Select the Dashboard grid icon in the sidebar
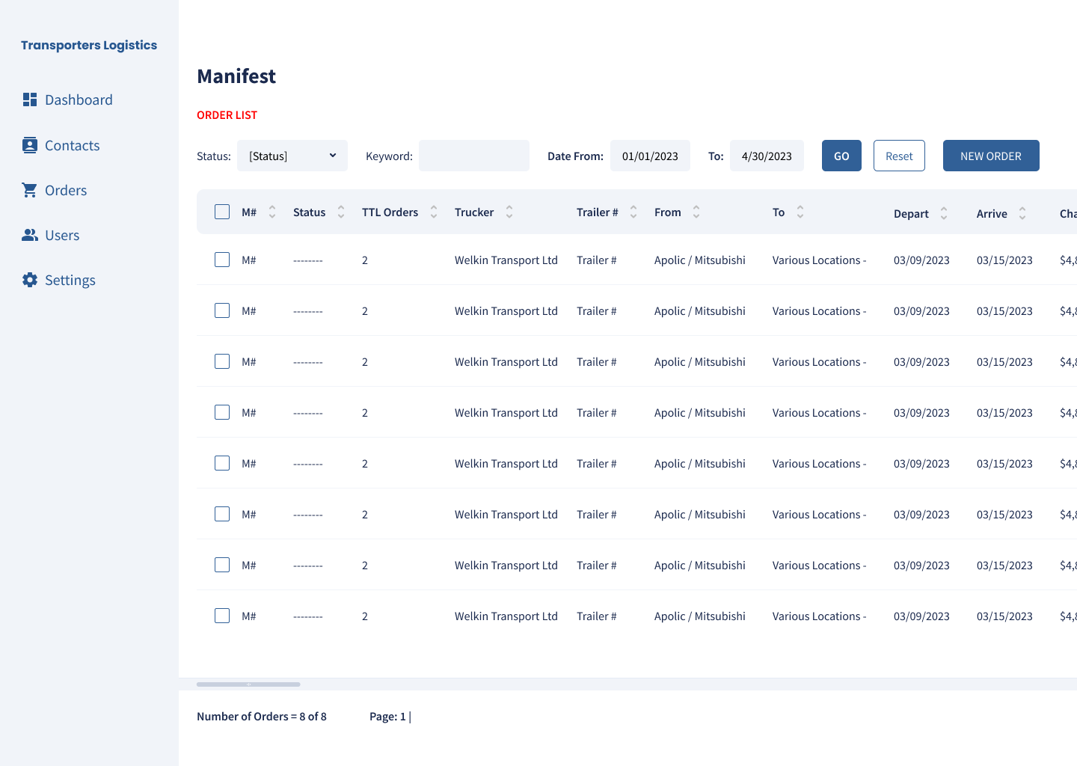 (x=30, y=99)
